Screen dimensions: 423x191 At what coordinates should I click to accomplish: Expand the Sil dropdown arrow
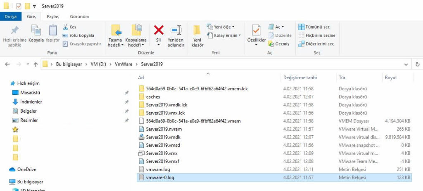point(159,45)
